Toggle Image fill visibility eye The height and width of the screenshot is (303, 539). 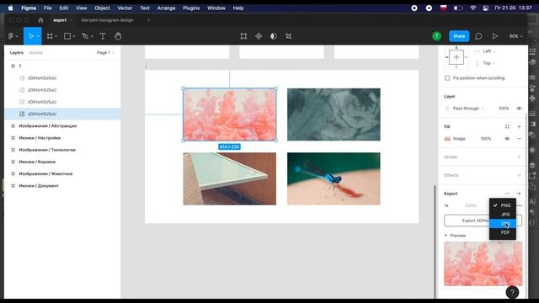(x=507, y=138)
